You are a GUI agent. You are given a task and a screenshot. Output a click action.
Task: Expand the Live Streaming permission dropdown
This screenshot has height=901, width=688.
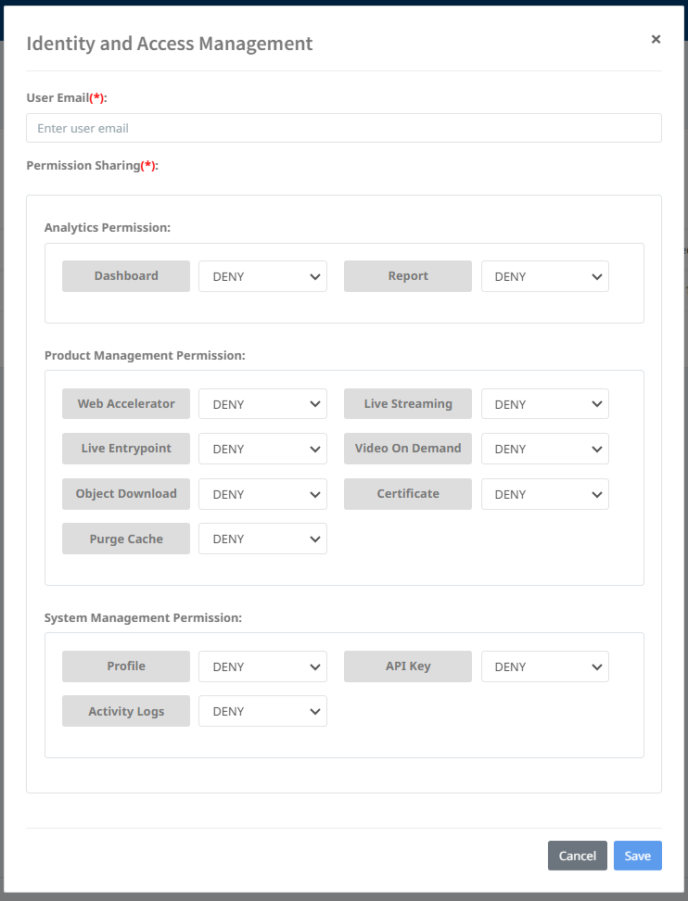[544, 404]
